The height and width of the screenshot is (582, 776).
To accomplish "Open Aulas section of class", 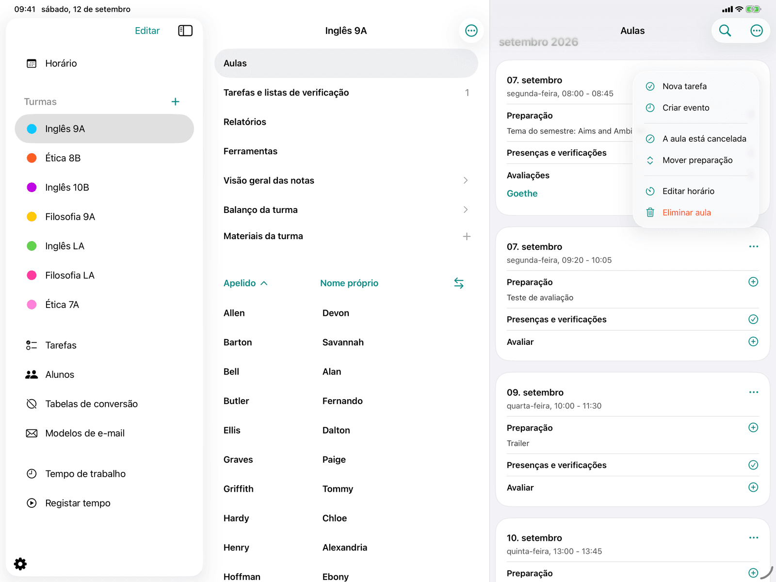I will pos(346,63).
